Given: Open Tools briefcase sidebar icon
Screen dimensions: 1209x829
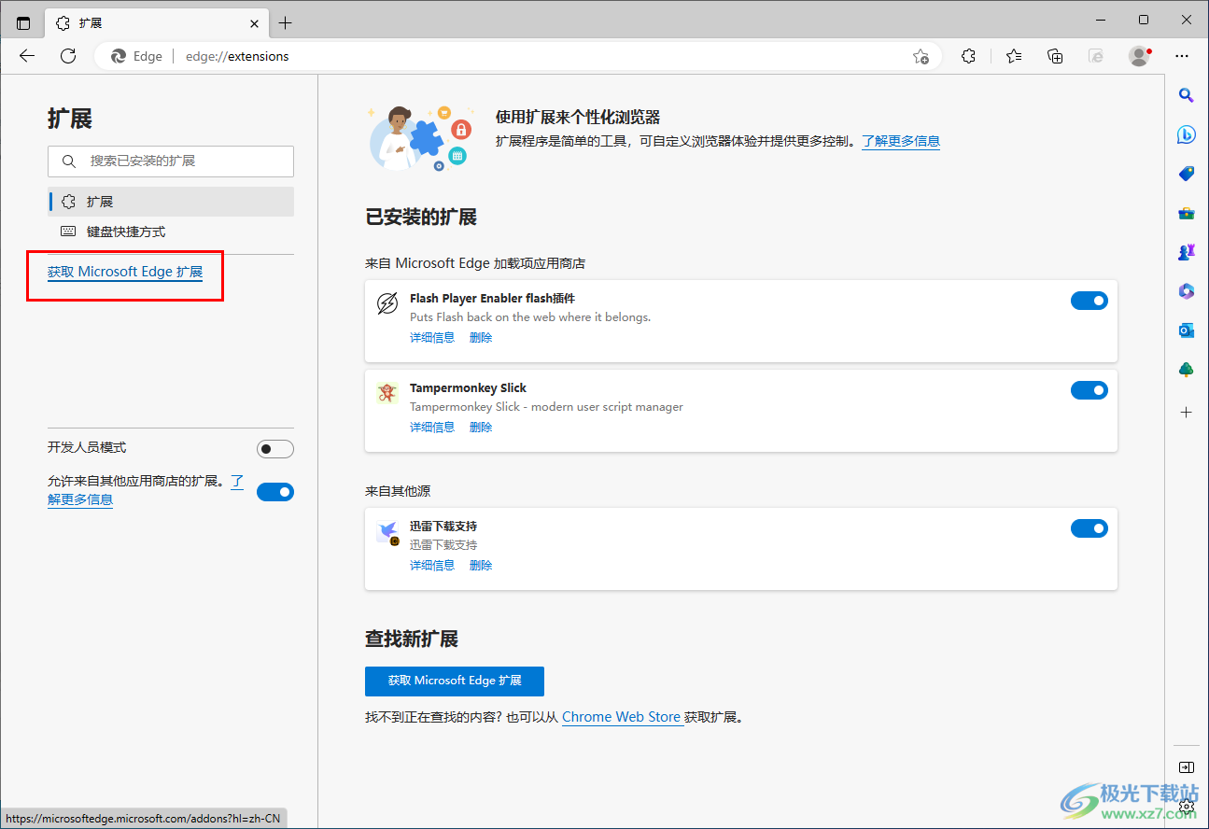Looking at the screenshot, I should click(x=1186, y=213).
